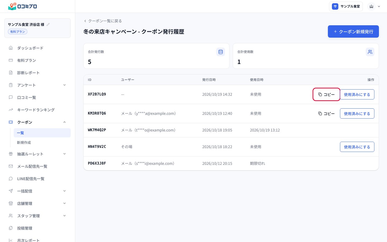Click the 投稿管理 copy icon
Image resolution: width=387 pixels, height=242 pixels.
[11, 228]
